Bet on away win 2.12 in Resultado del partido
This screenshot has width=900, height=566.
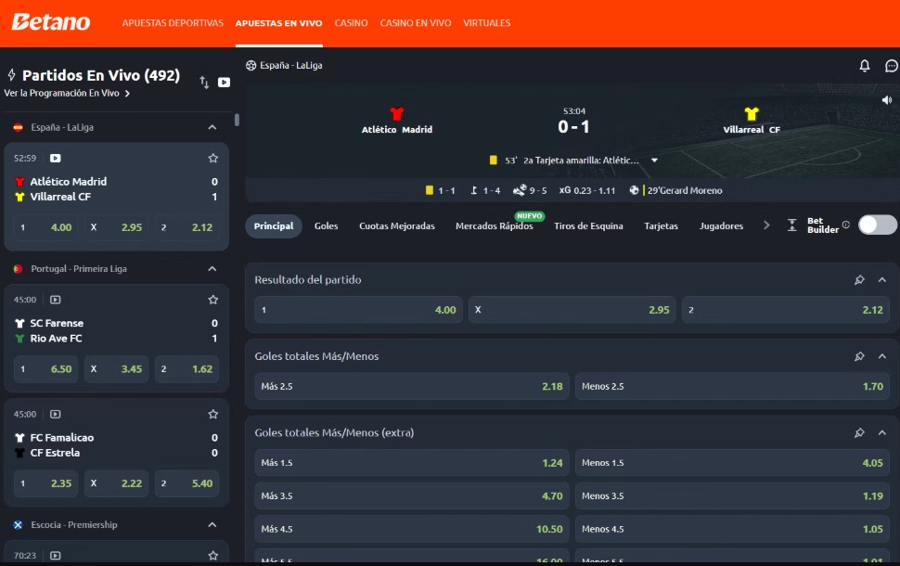click(786, 310)
